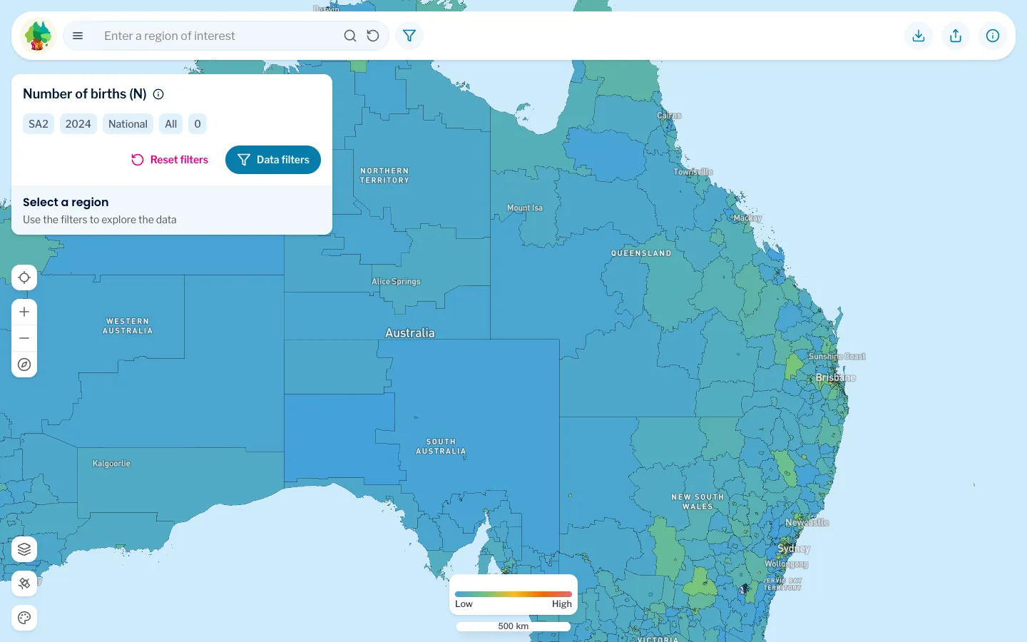This screenshot has width=1027, height=642.
Task: Open the hamburger menu
Action: pos(78,36)
